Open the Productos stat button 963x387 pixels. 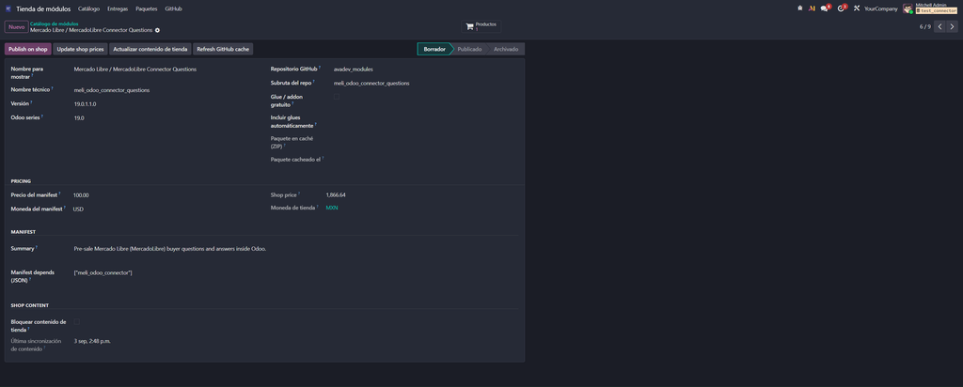(x=481, y=26)
